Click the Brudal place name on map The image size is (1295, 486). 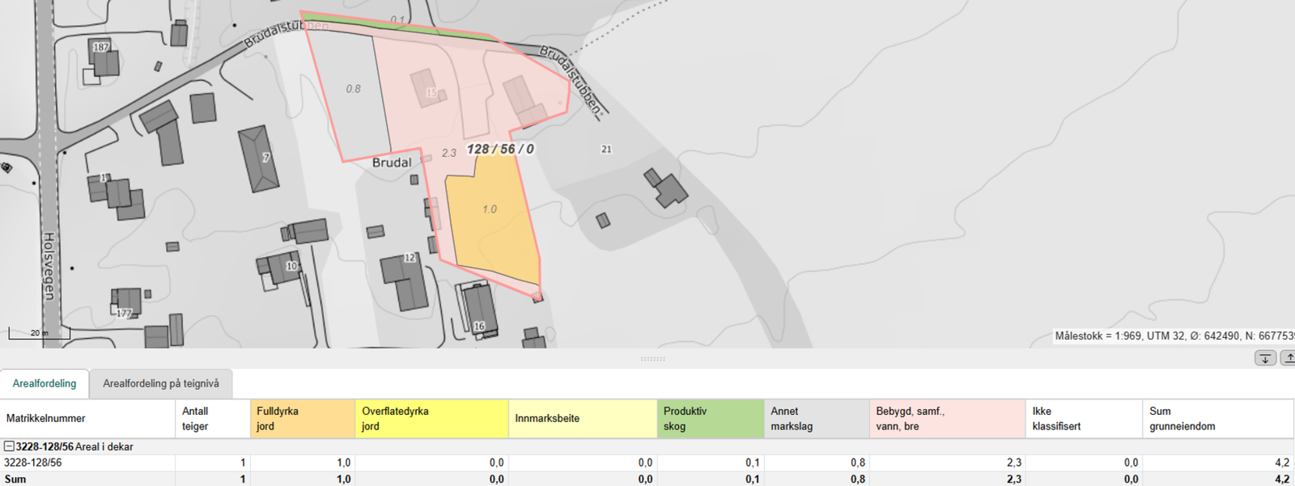pyautogui.click(x=392, y=163)
